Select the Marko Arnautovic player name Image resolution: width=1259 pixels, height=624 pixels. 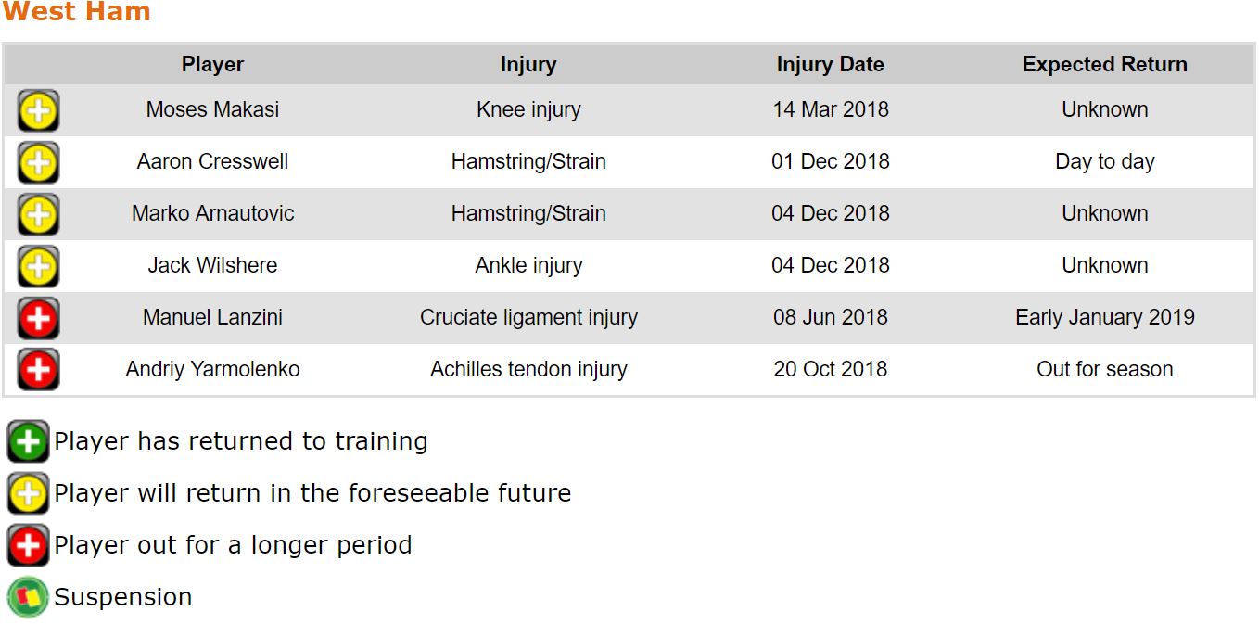click(x=212, y=213)
